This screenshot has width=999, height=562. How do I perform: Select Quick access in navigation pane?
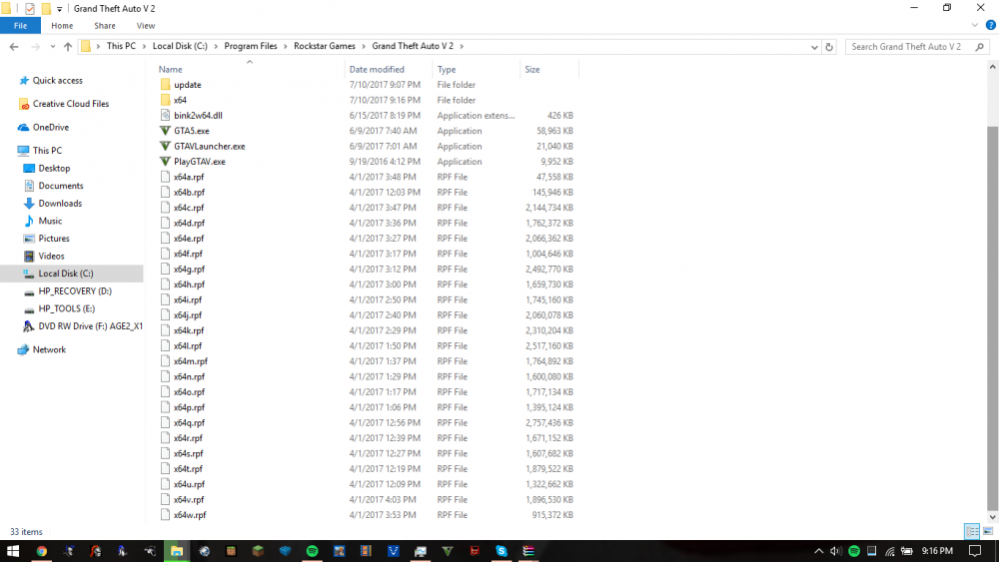[x=57, y=80]
